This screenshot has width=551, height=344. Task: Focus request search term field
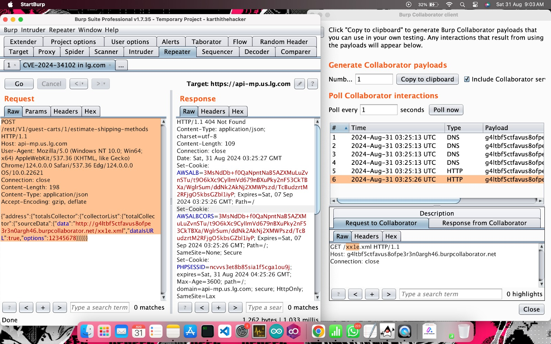[100, 308]
